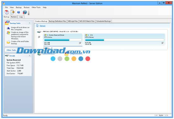Click the Ready status bar text
This screenshot has height=119, width=174.
coord(5,115)
